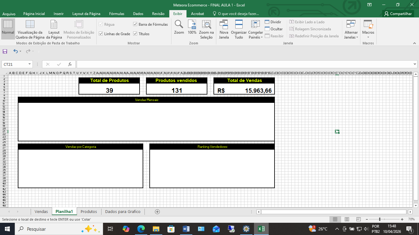This screenshot has height=235, width=419.
Task: Reset zoom with the 100% button
Action: point(192,28)
